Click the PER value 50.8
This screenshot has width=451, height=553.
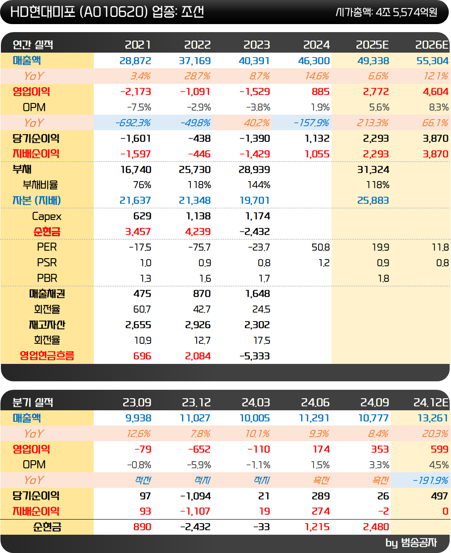320,248
